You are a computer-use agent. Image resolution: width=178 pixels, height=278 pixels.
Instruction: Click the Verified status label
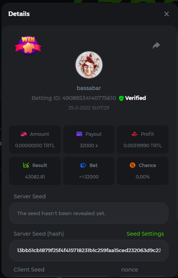[135, 98]
